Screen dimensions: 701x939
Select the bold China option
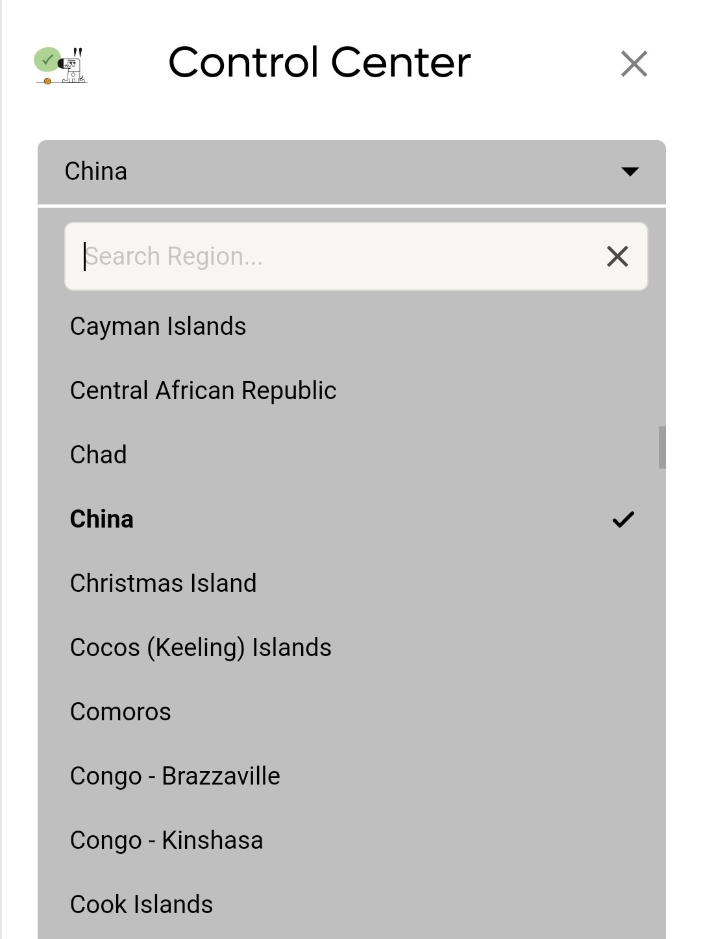click(x=102, y=519)
